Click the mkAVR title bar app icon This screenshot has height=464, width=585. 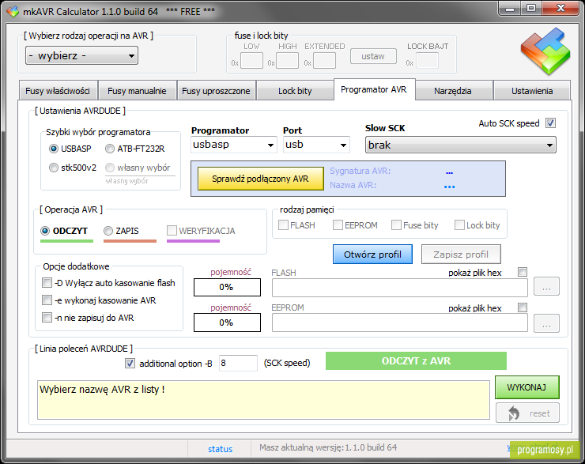[x=13, y=12]
